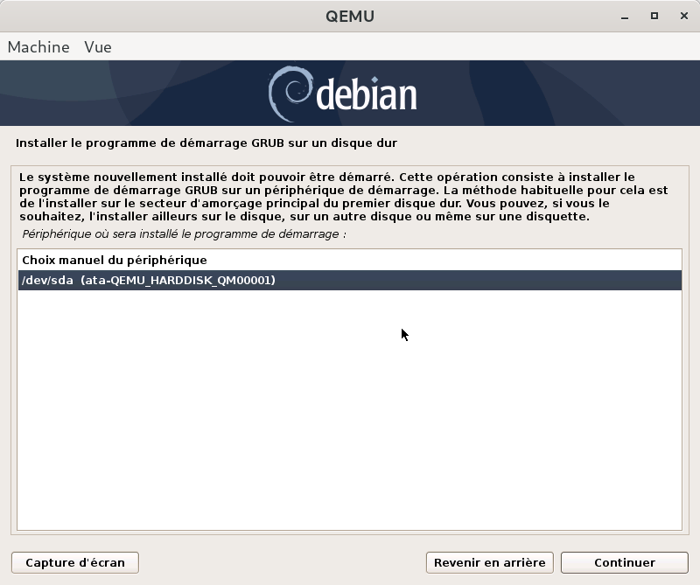Image resolution: width=700 pixels, height=585 pixels.
Task: Click the blue banner left of the logo
Action: click(131, 93)
